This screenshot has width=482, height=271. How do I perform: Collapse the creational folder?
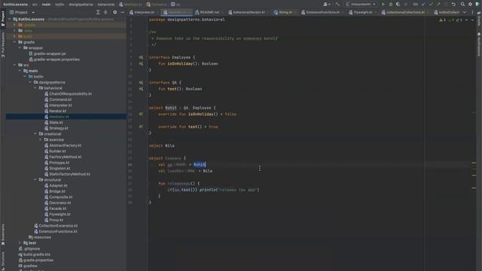pos(35,134)
